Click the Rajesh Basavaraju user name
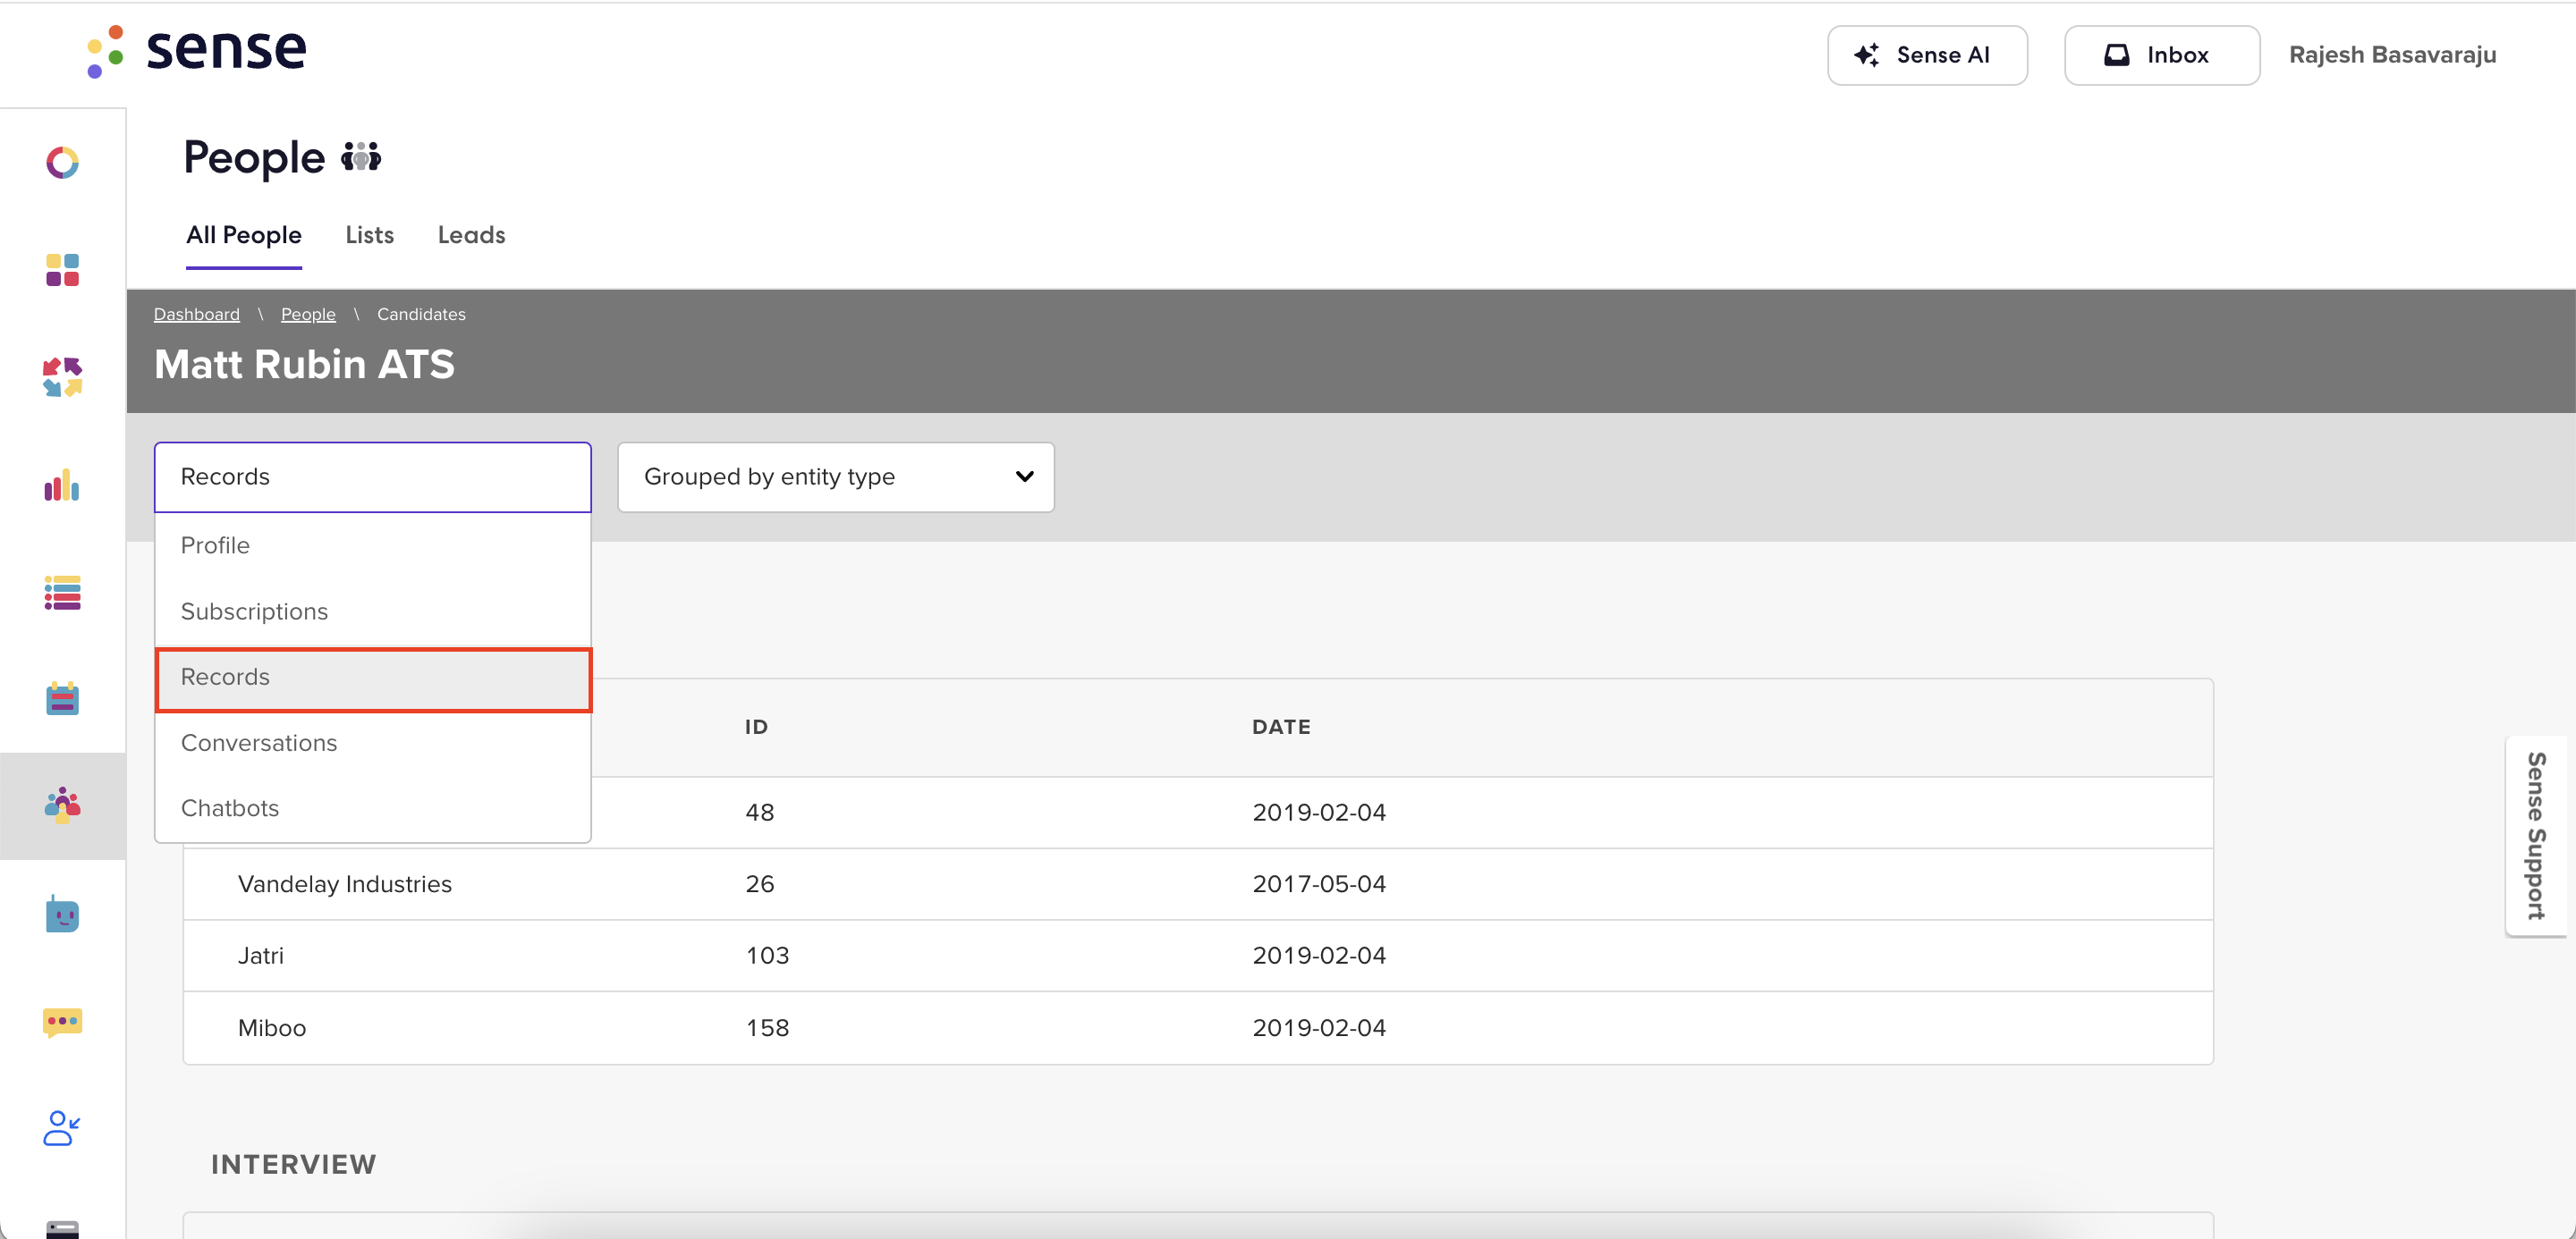This screenshot has height=1239, width=2576. (x=2392, y=55)
